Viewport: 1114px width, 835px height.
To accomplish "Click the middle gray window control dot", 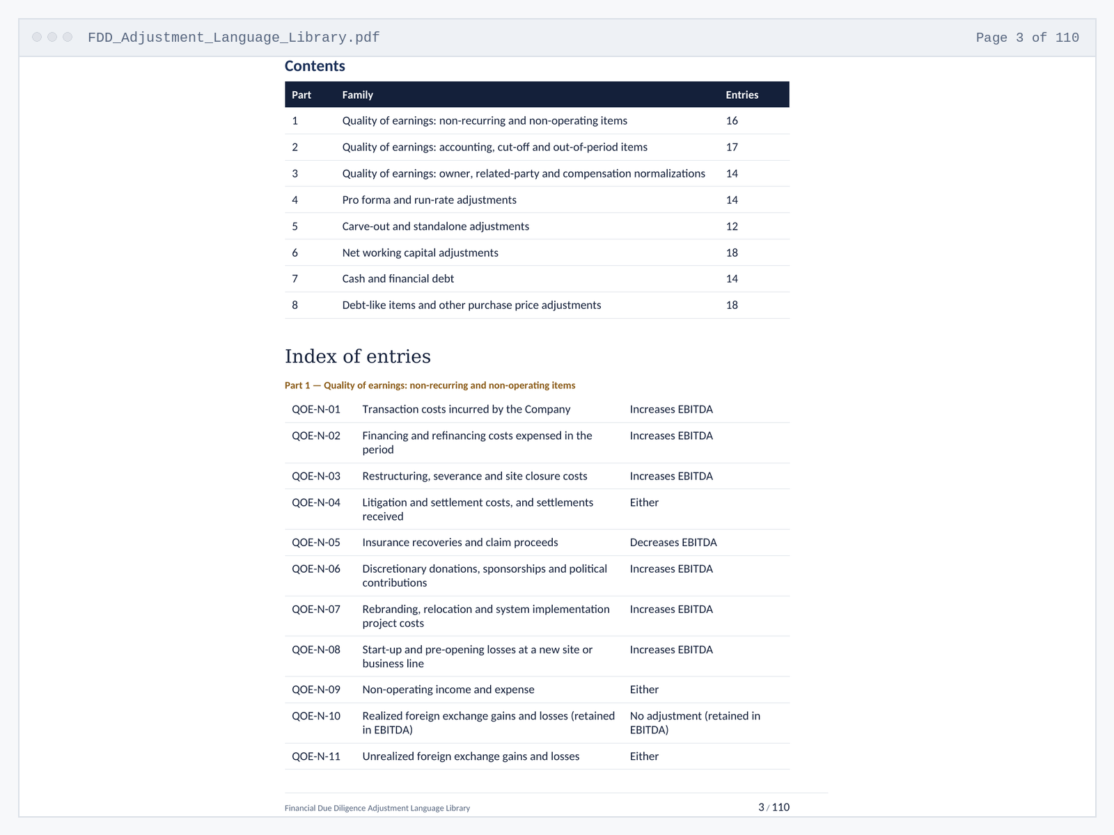I will pos(52,37).
